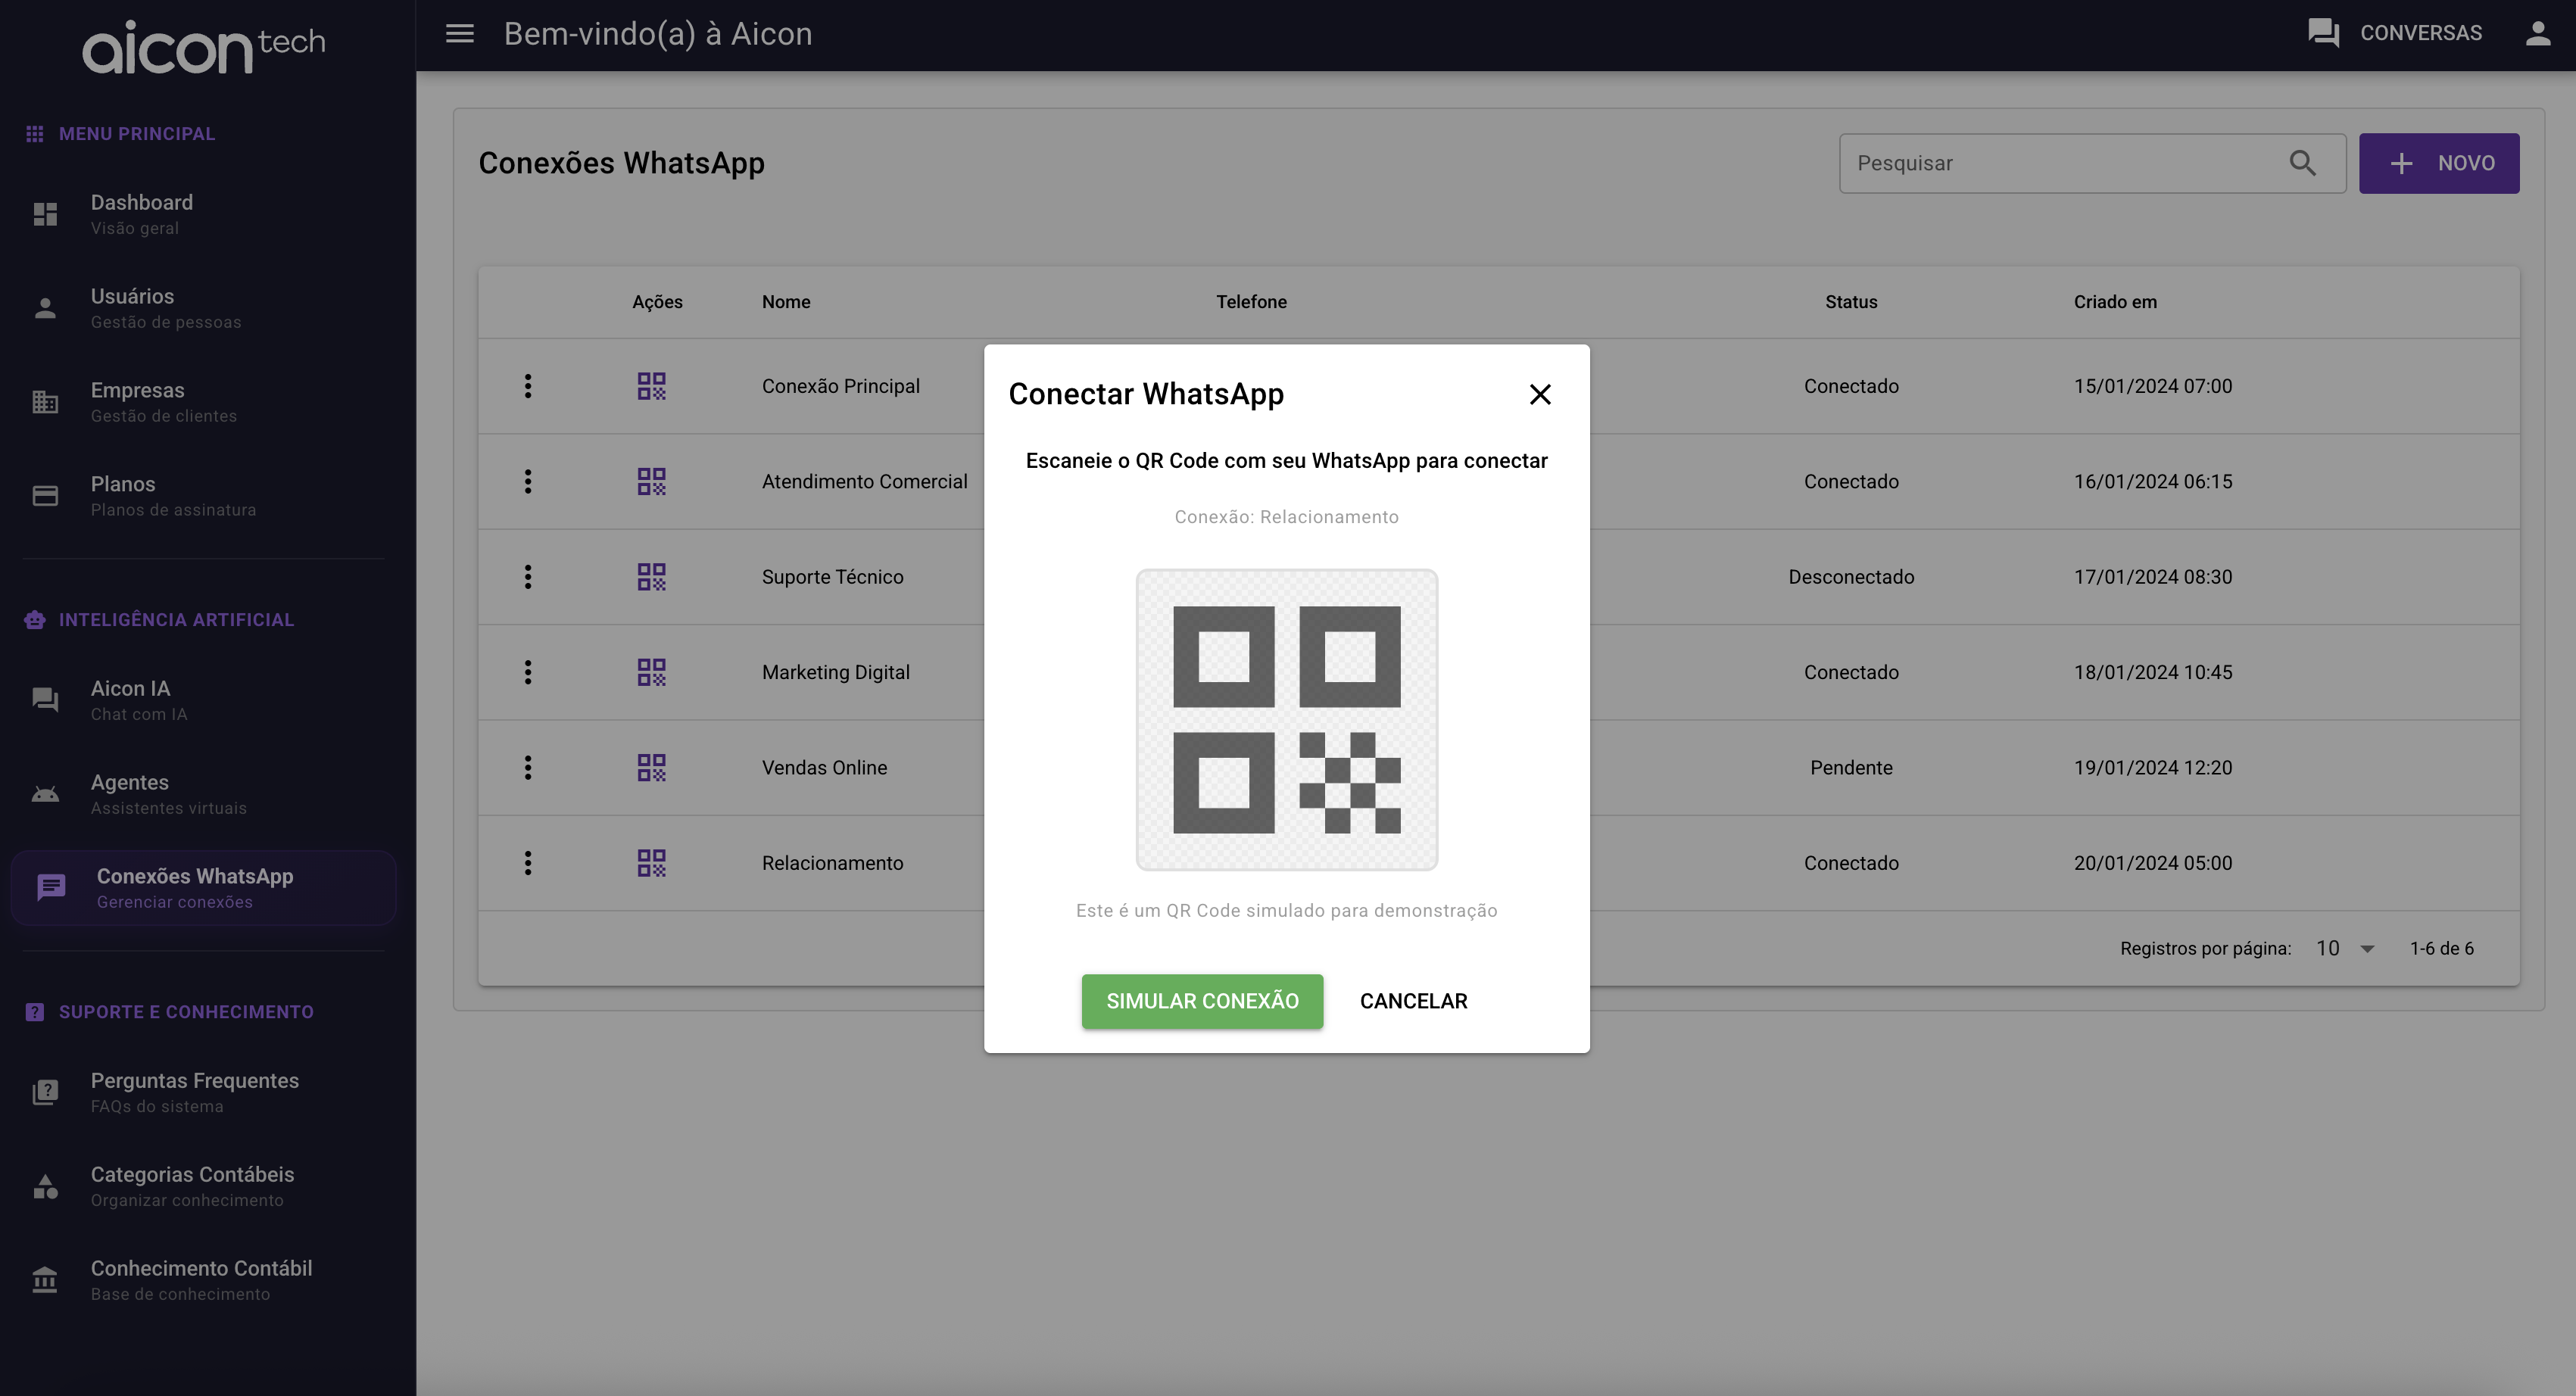2576x1396 pixels.
Task: Expand records per page dropdown
Action: pos(2345,948)
